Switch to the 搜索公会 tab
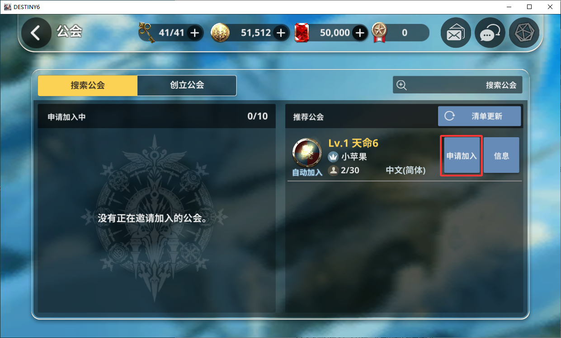The image size is (561, 338). click(x=88, y=85)
